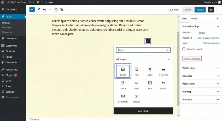
Task: Open the New item in admin bar
Action: pos(49,2)
